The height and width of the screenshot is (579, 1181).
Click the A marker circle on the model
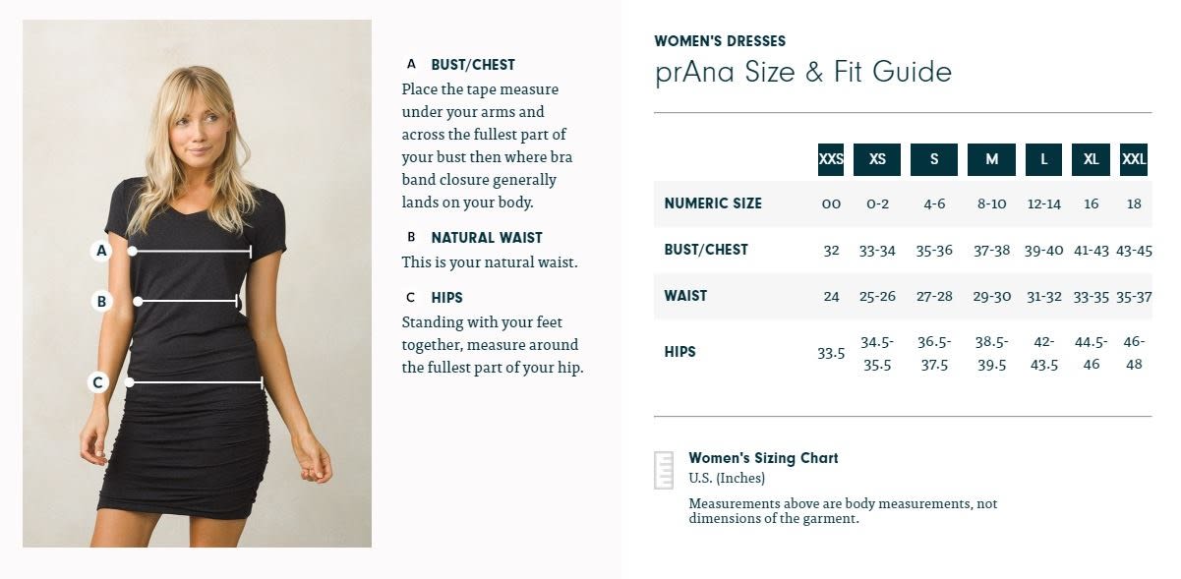[100, 251]
